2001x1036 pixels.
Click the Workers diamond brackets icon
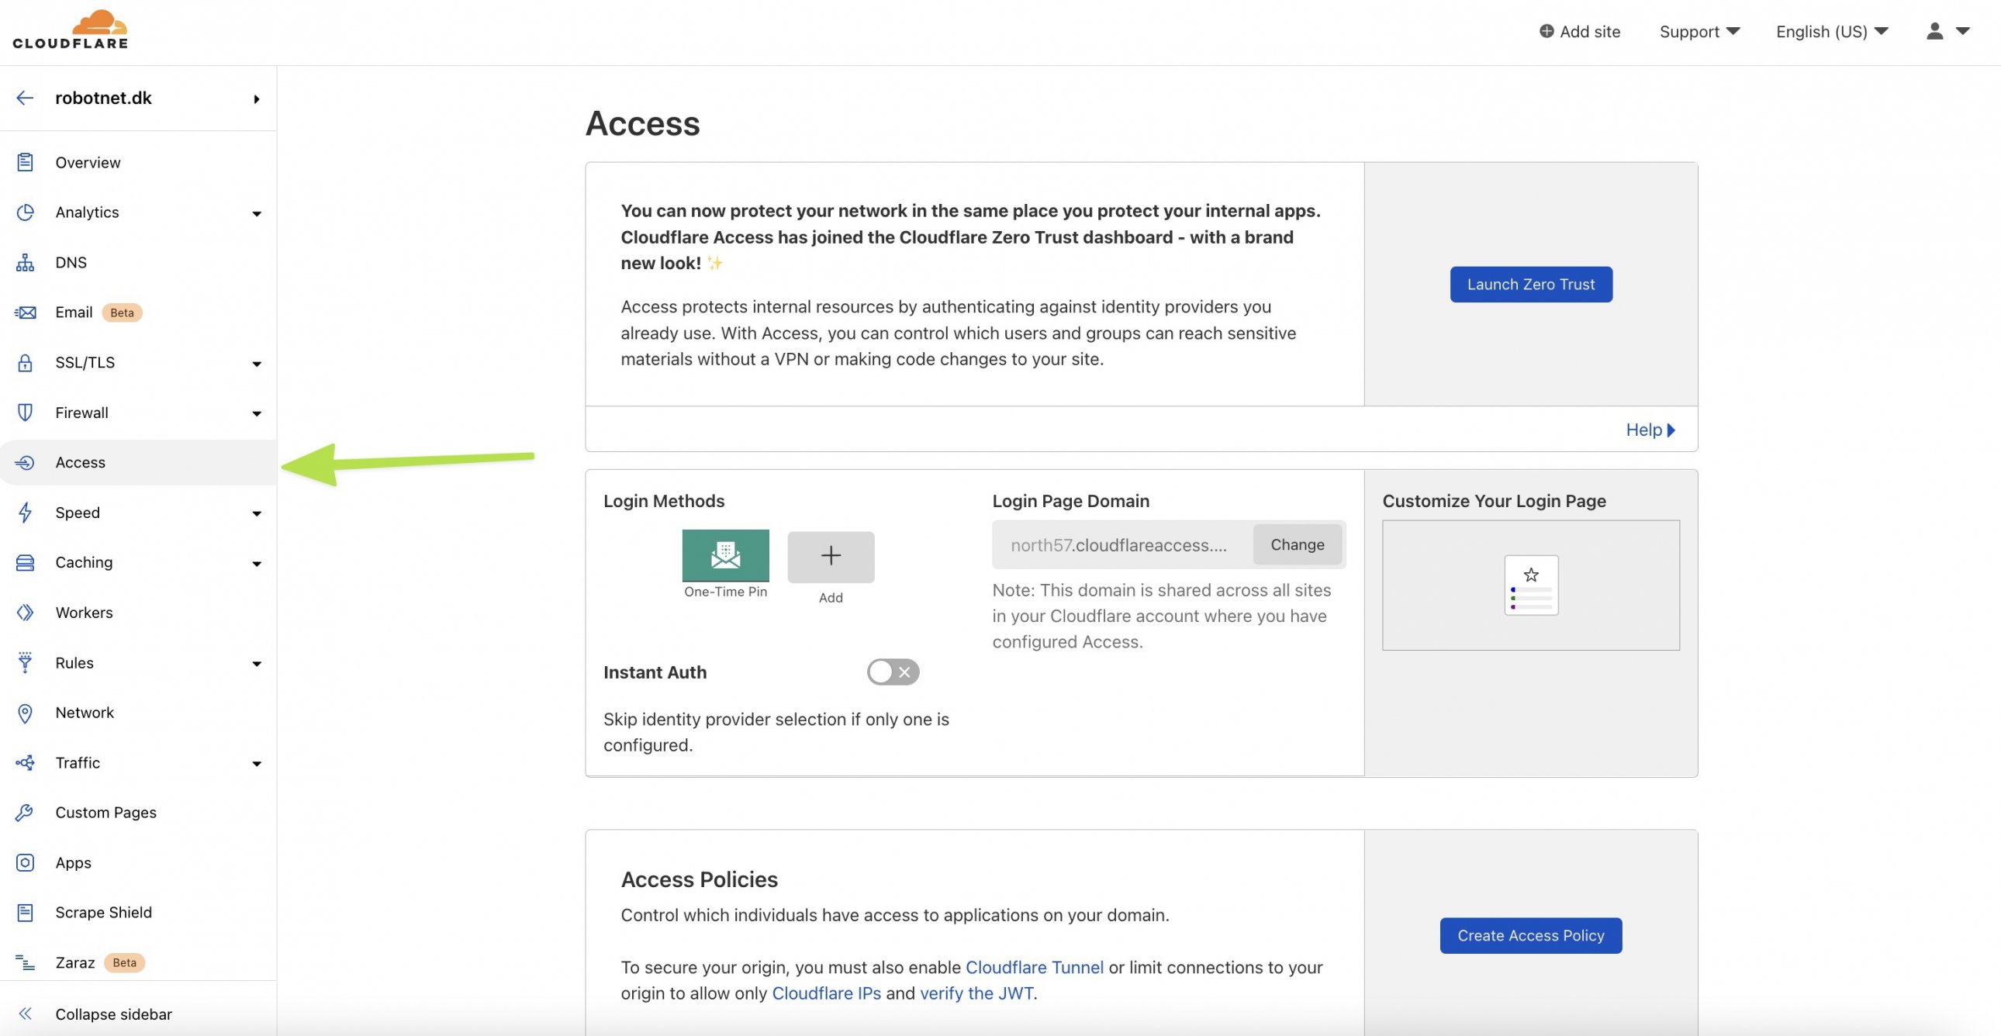coord(25,613)
